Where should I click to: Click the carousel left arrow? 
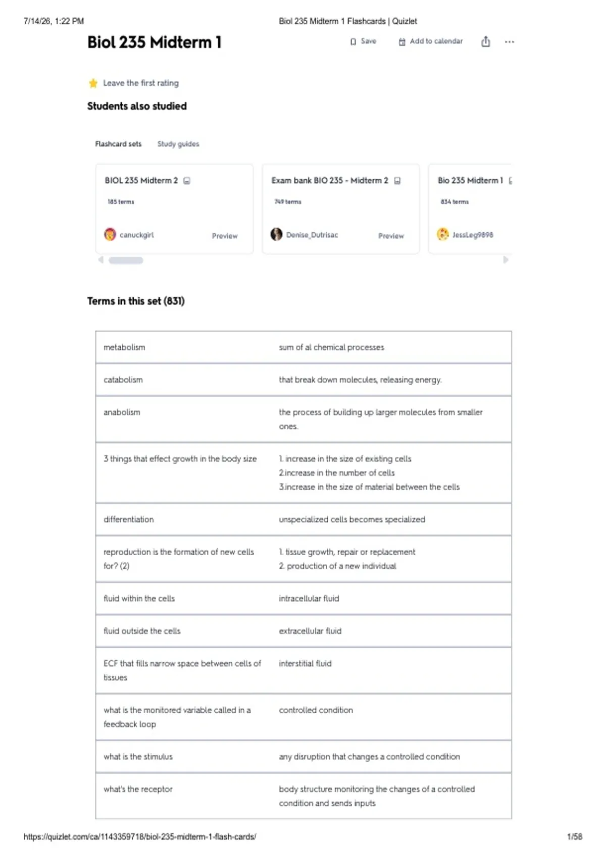tap(100, 260)
